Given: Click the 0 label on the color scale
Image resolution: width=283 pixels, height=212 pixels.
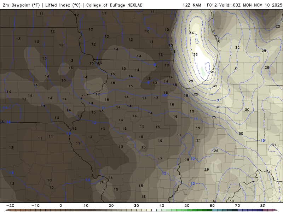Looking at the screenshot, I should coord(60,206).
